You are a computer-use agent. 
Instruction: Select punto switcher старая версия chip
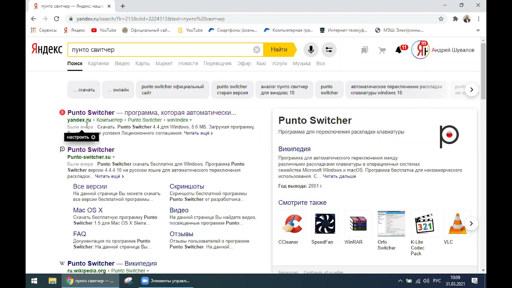point(232,90)
